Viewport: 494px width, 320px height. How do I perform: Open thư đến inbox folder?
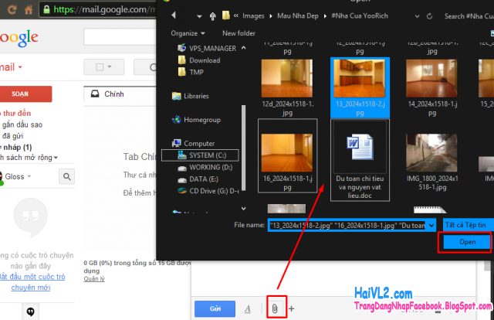point(16,114)
